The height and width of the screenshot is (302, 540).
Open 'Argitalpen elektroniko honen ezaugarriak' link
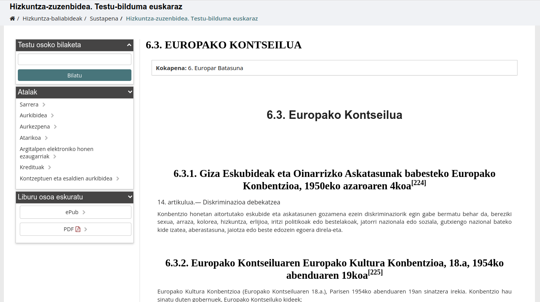click(x=57, y=153)
